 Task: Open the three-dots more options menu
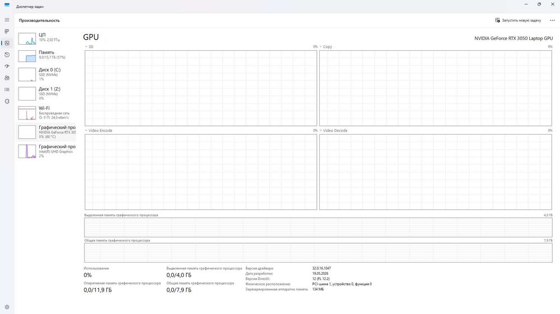pyautogui.click(x=552, y=20)
